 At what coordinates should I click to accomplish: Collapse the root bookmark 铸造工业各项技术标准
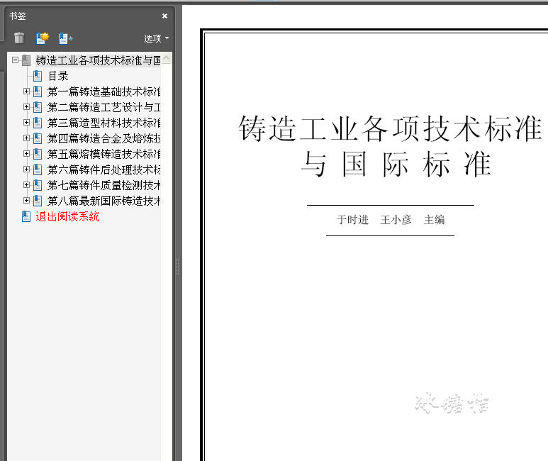pyautogui.click(x=15, y=60)
